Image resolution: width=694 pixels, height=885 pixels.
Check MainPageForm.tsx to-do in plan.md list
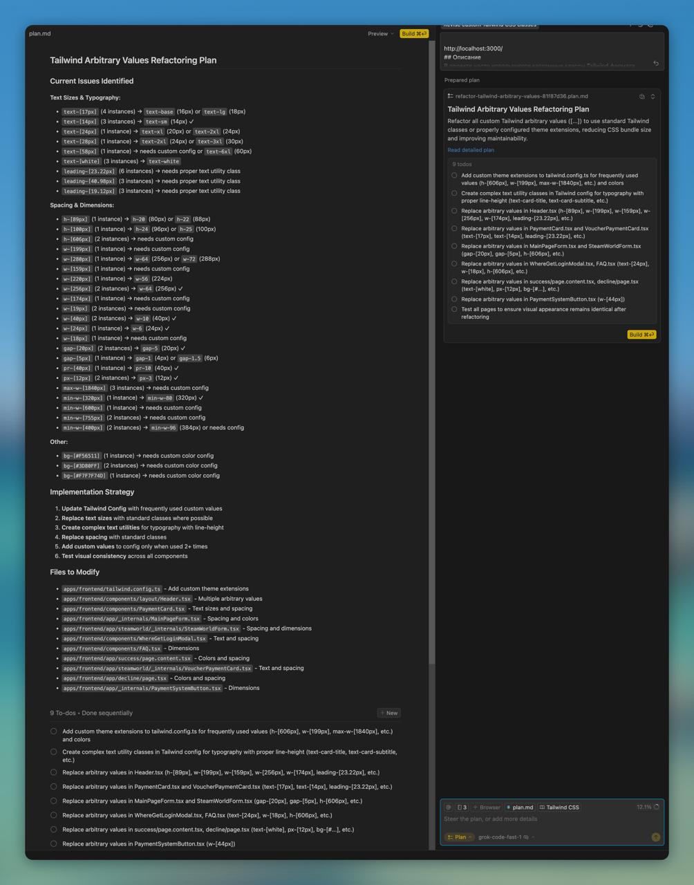point(54,801)
